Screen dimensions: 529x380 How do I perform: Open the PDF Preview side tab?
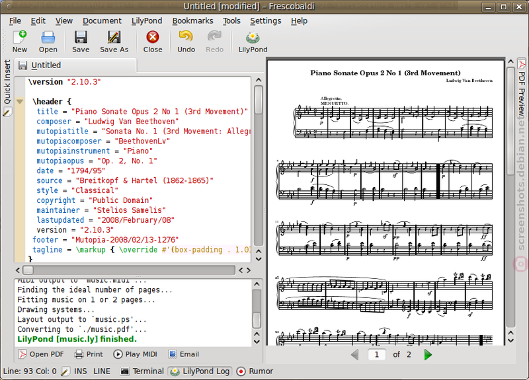[x=522, y=89]
